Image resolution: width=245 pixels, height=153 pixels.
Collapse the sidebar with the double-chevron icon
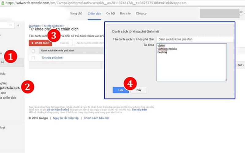pos(18,25)
